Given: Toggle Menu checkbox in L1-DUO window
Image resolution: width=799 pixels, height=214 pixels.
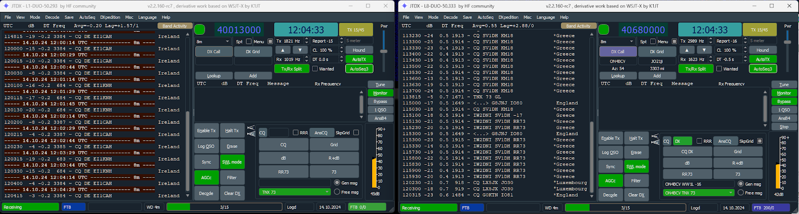Looking at the screenshot, I should tap(270, 41).
